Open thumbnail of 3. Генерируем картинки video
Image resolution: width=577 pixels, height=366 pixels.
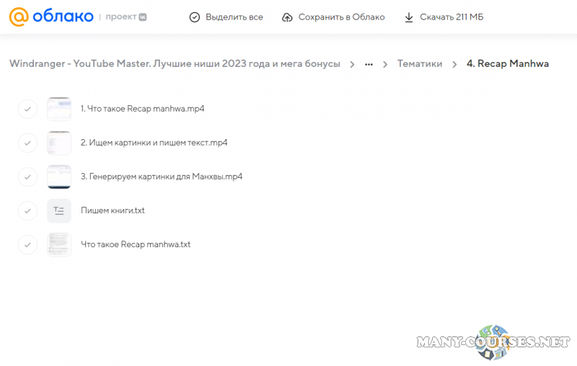click(59, 177)
